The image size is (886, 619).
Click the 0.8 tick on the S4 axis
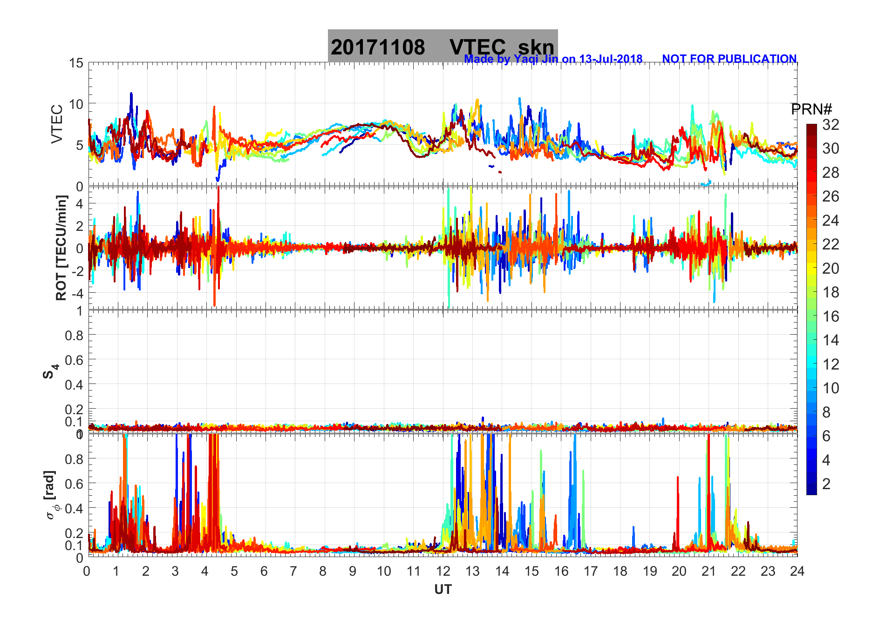[x=74, y=336]
